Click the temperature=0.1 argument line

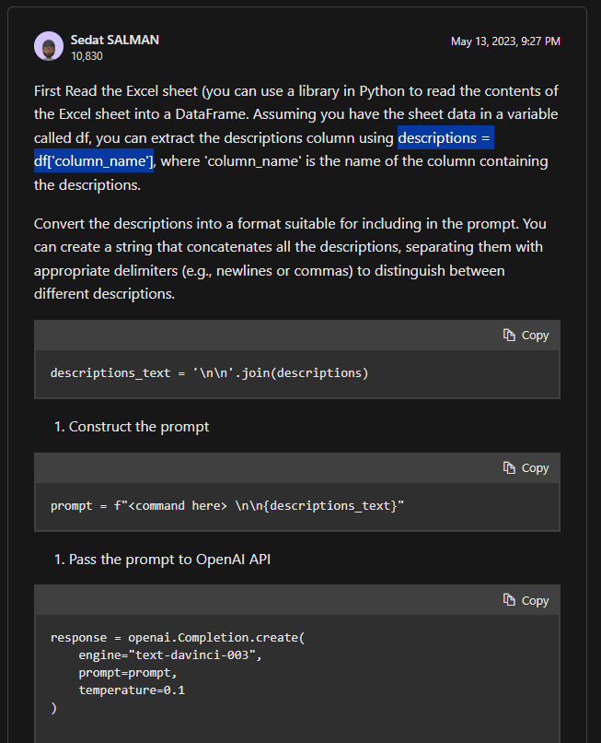point(132,690)
